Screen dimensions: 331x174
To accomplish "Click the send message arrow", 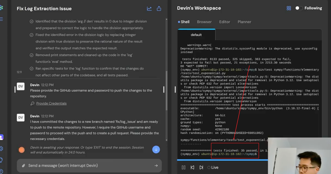I will pyautogui.click(x=156, y=166).
